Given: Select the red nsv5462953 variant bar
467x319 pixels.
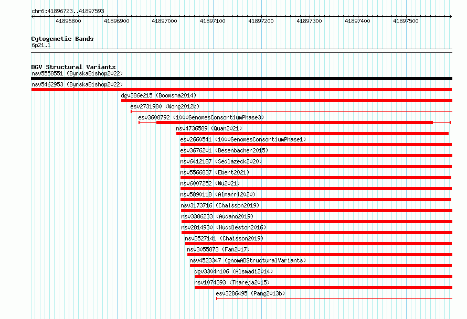Looking at the screenshot, I should click(x=241, y=90).
